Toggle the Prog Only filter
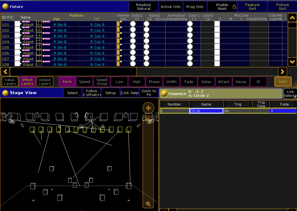Image resolution: width=297 pixels, height=211 pixels. coord(195,7)
